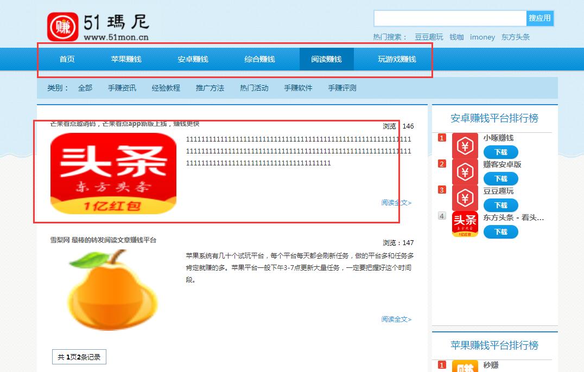Open the 赚客安卓版 app icon
The height and width of the screenshot is (372, 584).
(x=465, y=172)
